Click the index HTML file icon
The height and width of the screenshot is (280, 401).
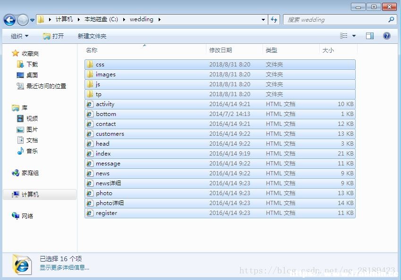coord(90,153)
